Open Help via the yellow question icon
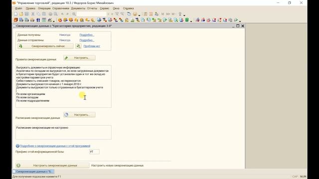 pyautogui.click(x=135, y=14)
